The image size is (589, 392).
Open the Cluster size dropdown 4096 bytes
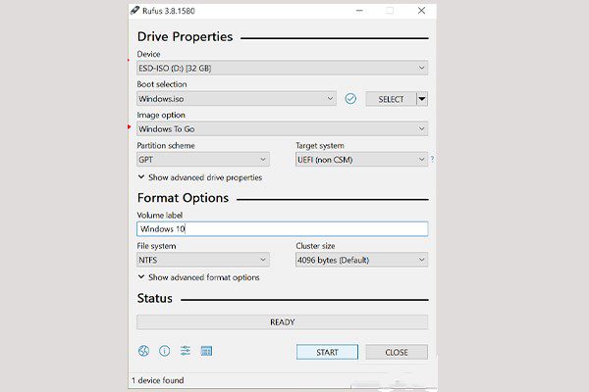[x=361, y=260]
